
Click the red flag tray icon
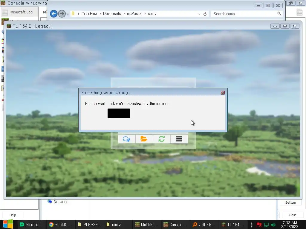coord(259,225)
